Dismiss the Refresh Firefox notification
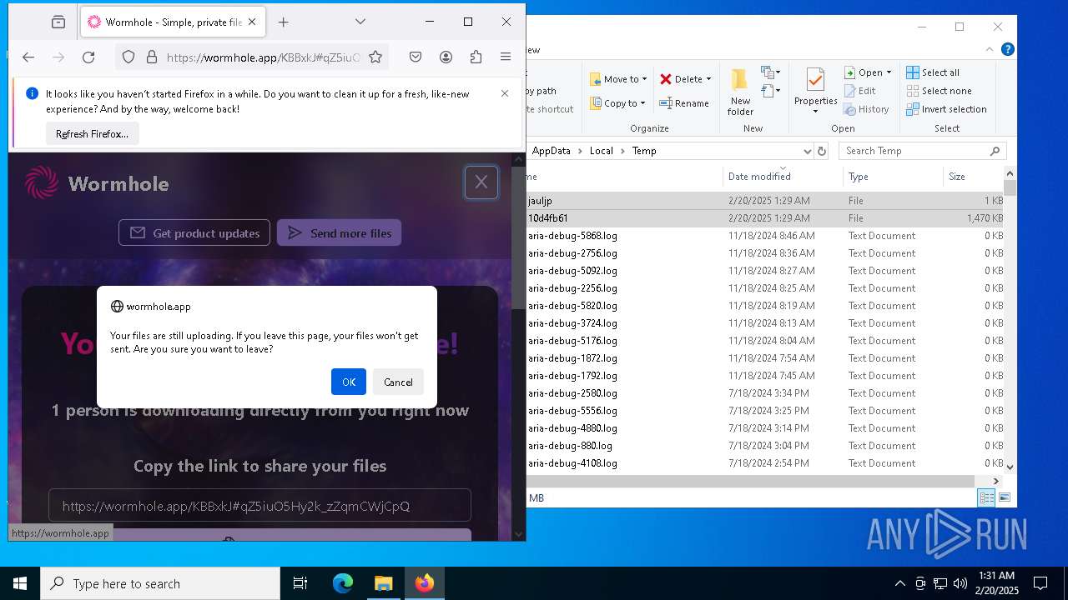This screenshot has height=600, width=1068. pos(505,93)
